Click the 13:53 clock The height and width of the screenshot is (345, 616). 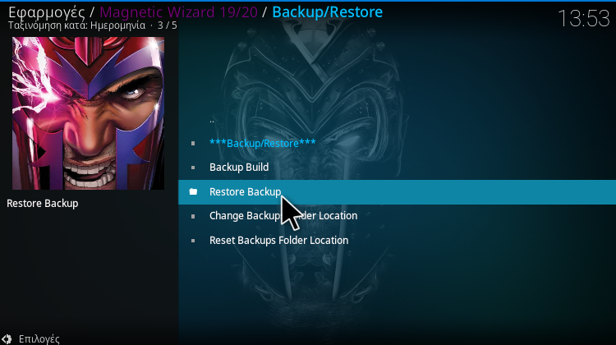(583, 18)
